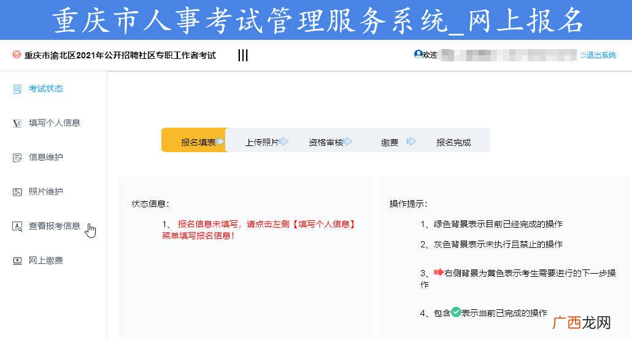Image resolution: width=632 pixels, height=340 pixels.
Task: Click the red exam logo icon
Action: click(x=17, y=55)
